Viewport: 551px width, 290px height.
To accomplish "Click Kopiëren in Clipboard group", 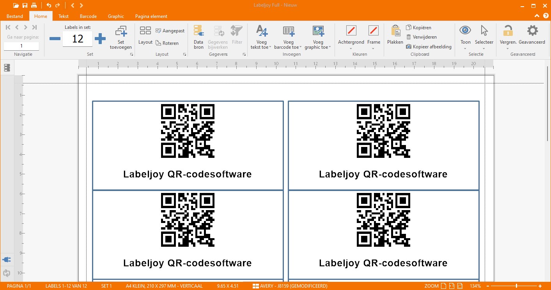I will tap(419, 28).
